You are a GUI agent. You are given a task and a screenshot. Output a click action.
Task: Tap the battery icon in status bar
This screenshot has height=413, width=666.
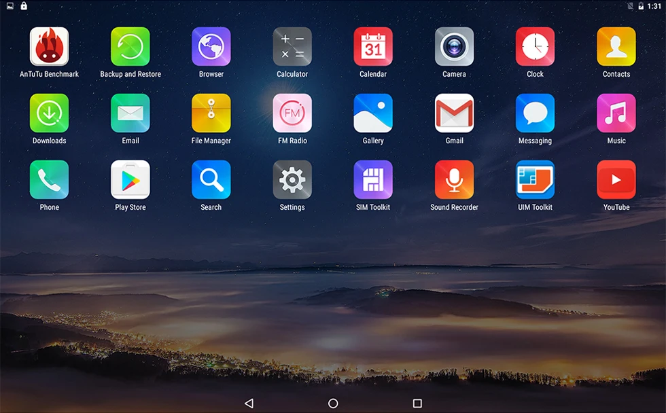click(x=640, y=6)
